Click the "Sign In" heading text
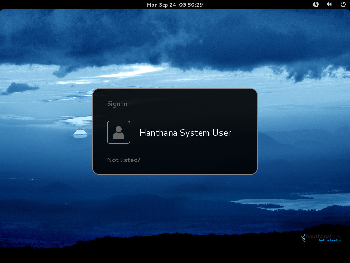This screenshot has height=263, width=350. pos(118,104)
